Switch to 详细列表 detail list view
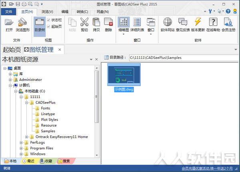Screen dimensions: 240x172 tap(137, 25)
